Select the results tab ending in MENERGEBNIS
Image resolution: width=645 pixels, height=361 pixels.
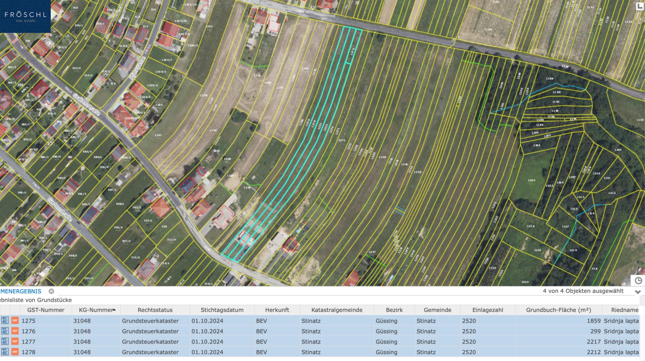[21, 291]
